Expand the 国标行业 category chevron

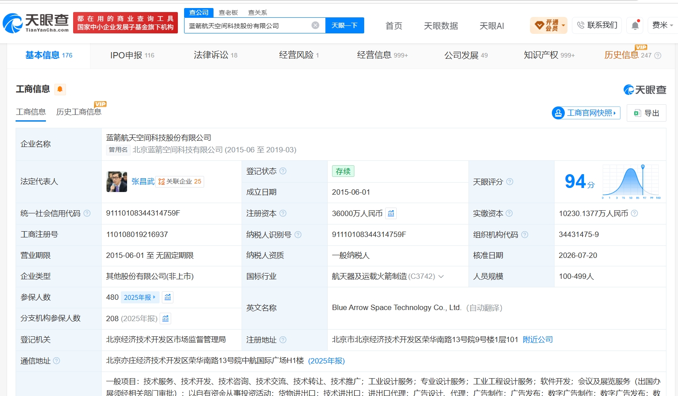[x=441, y=277]
